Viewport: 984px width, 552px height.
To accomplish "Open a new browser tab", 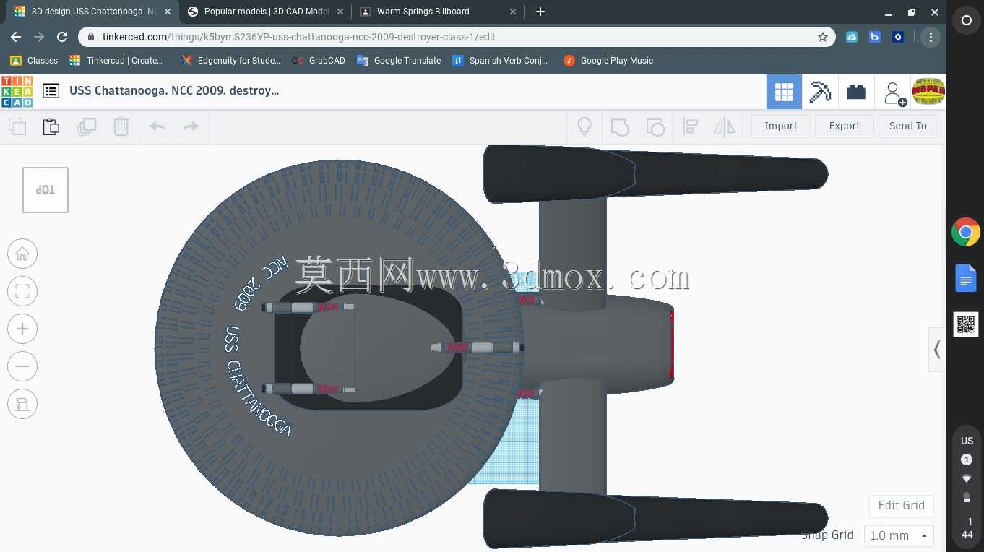I will coord(540,12).
